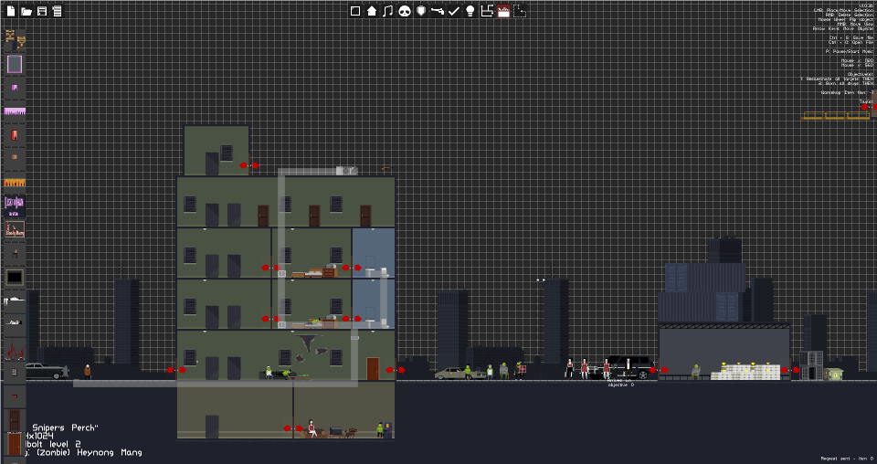
Task: Create a new level file
Action: pos(11,11)
